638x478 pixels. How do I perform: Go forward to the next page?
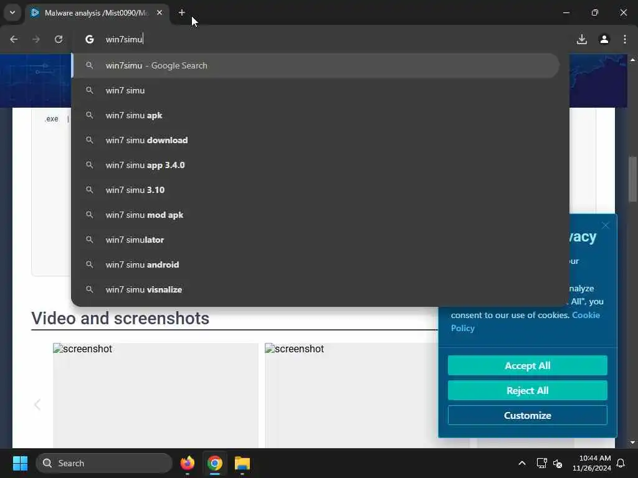click(x=36, y=39)
